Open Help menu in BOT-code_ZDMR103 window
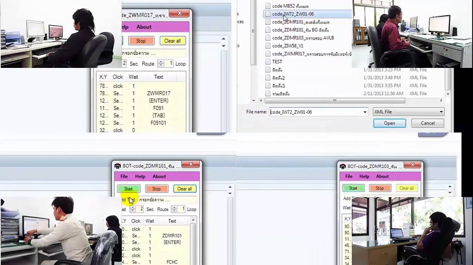The image size is (473, 265). (x=364, y=176)
